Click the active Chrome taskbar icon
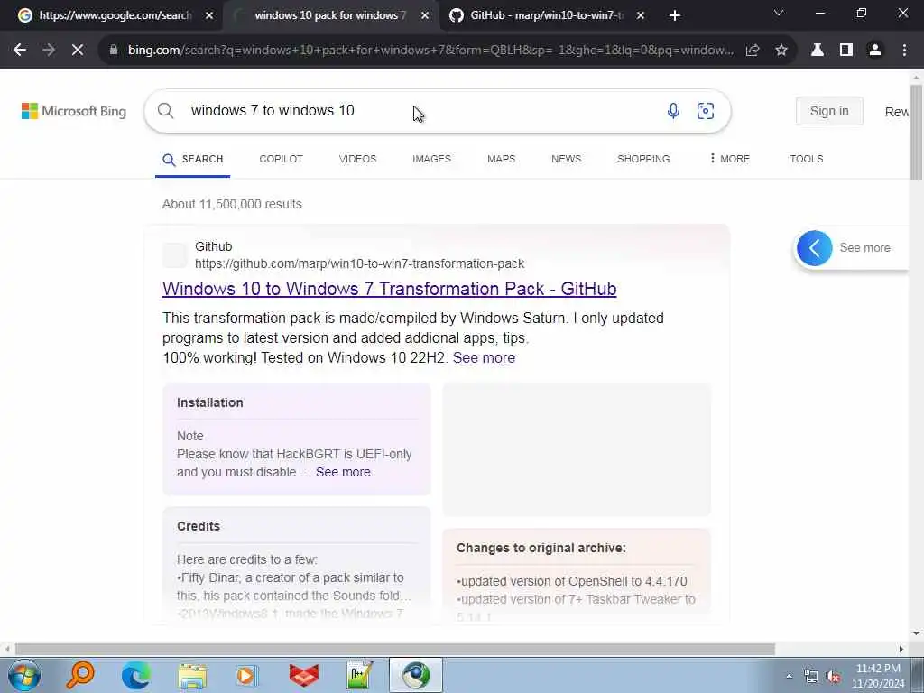 point(416,675)
